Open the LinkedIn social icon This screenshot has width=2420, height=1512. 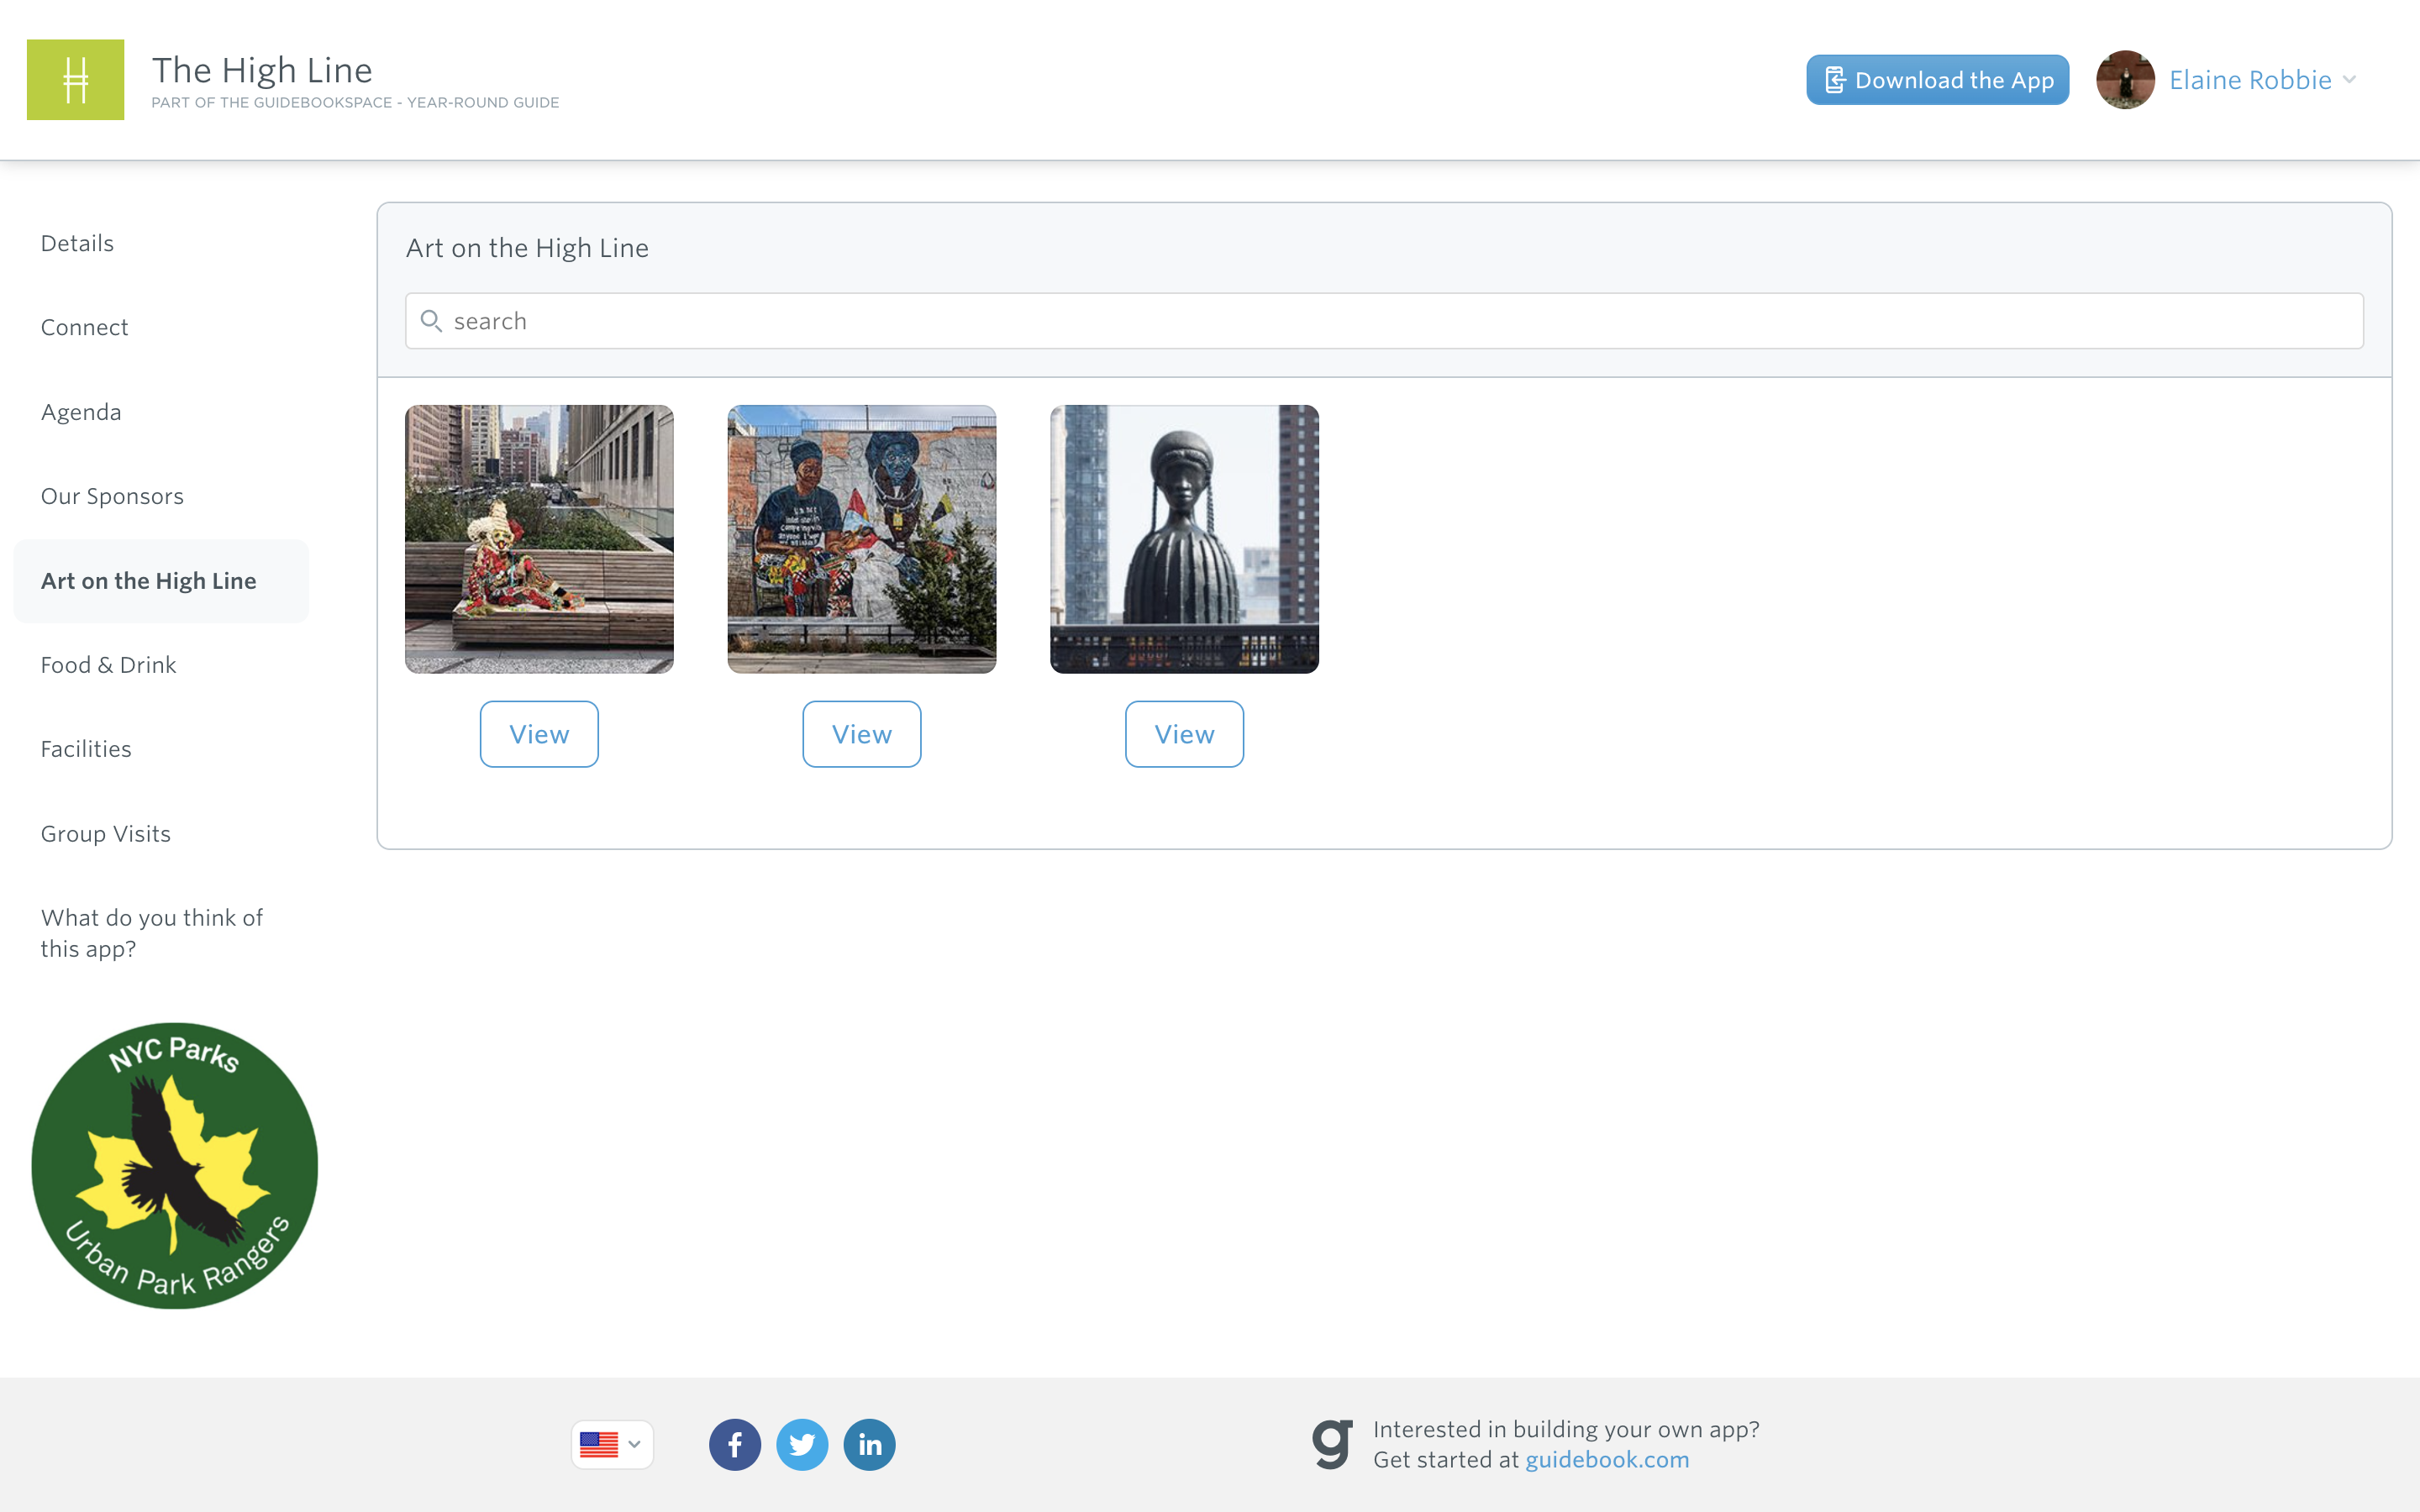click(869, 1444)
